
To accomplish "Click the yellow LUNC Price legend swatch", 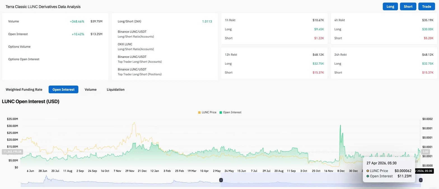I will pos(199,112).
